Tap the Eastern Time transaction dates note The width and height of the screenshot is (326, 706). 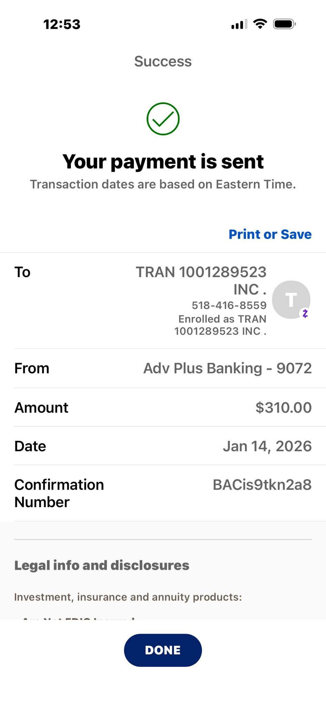(x=163, y=184)
